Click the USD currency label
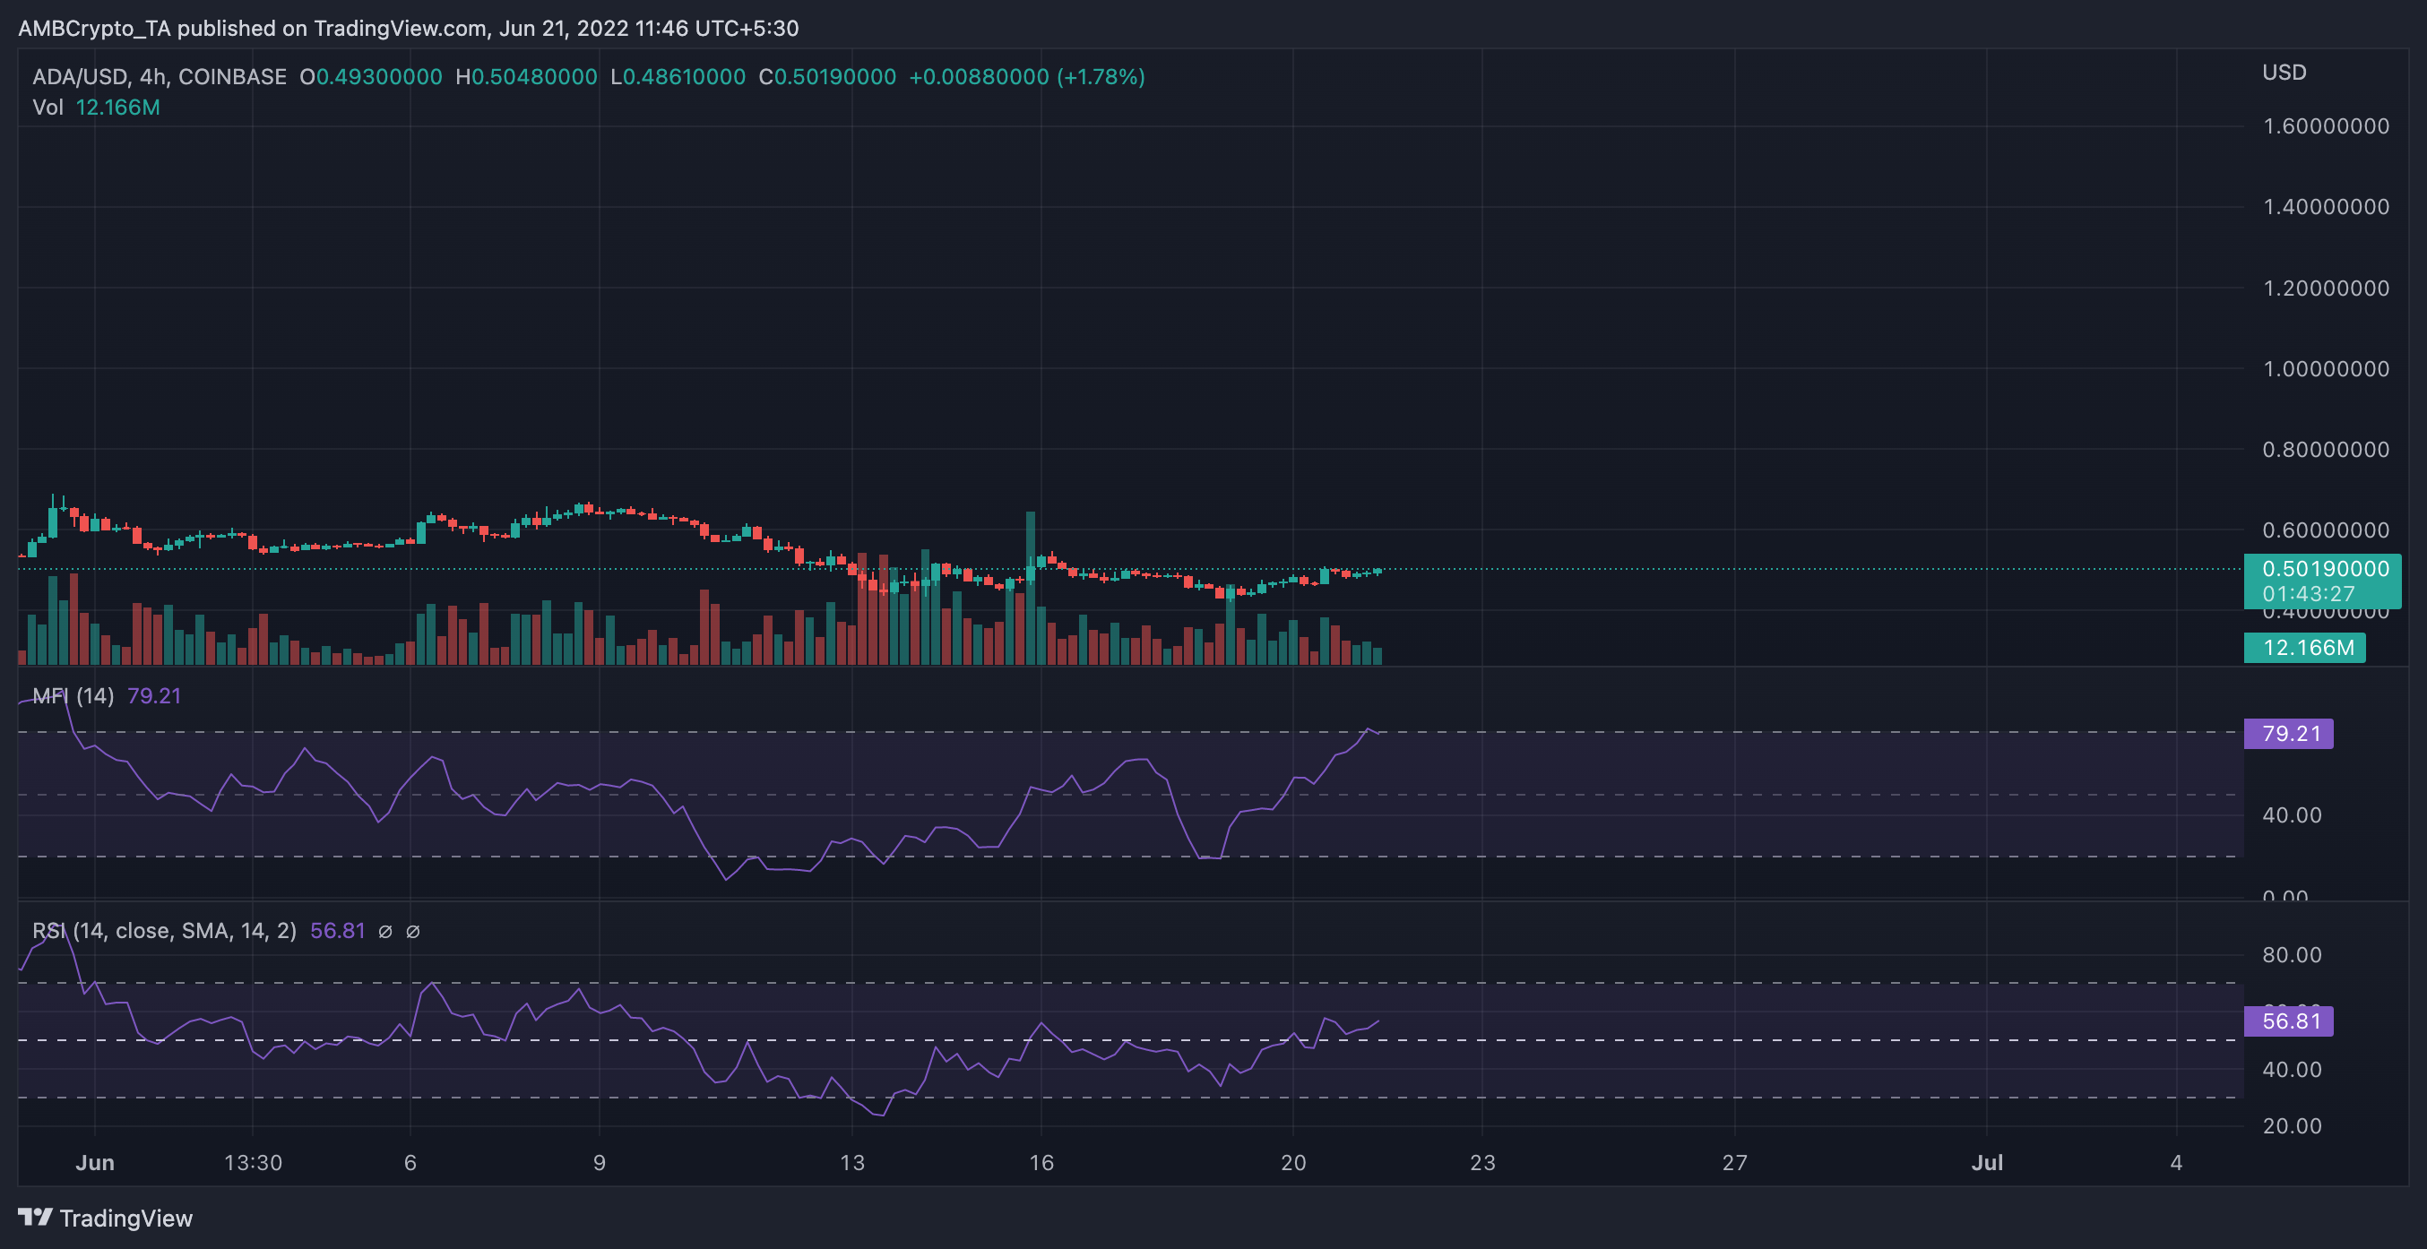 2284,73
